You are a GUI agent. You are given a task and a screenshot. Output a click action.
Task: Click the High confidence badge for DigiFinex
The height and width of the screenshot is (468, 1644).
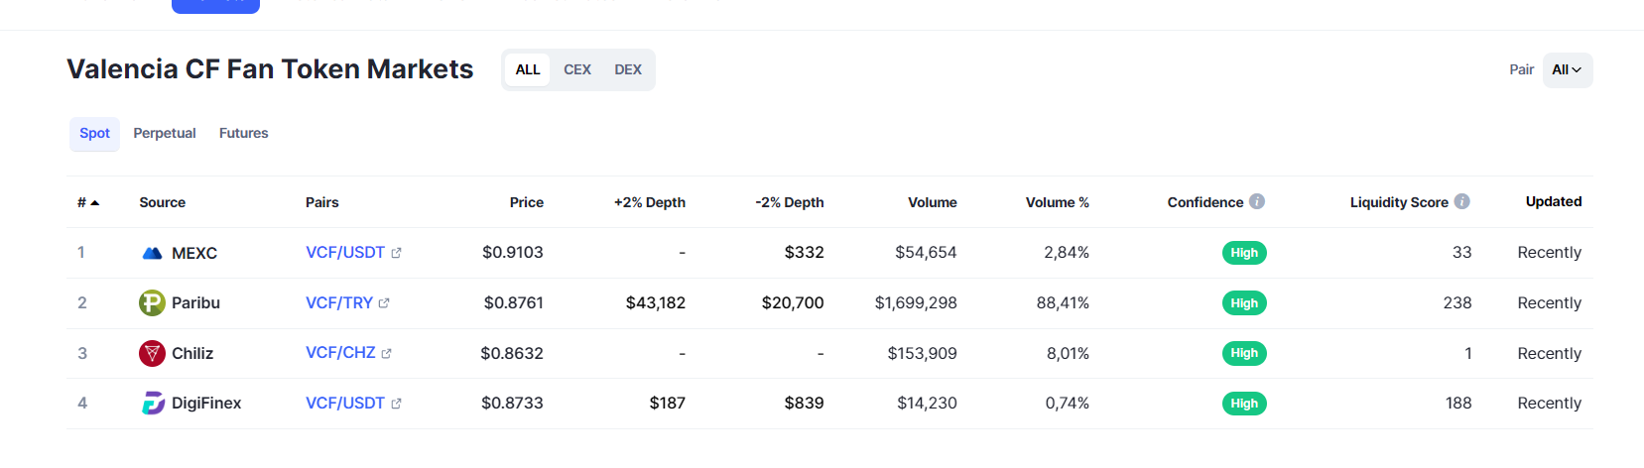(x=1244, y=404)
